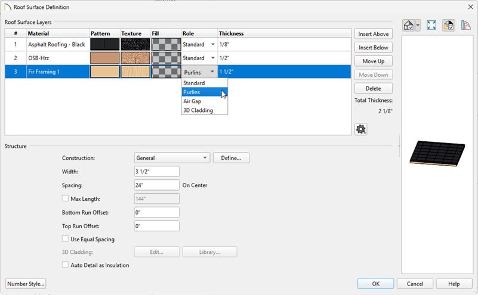Select the OSB-Hrz material cell
478x295 pixels.
pyautogui.click(x=58, y=58)
